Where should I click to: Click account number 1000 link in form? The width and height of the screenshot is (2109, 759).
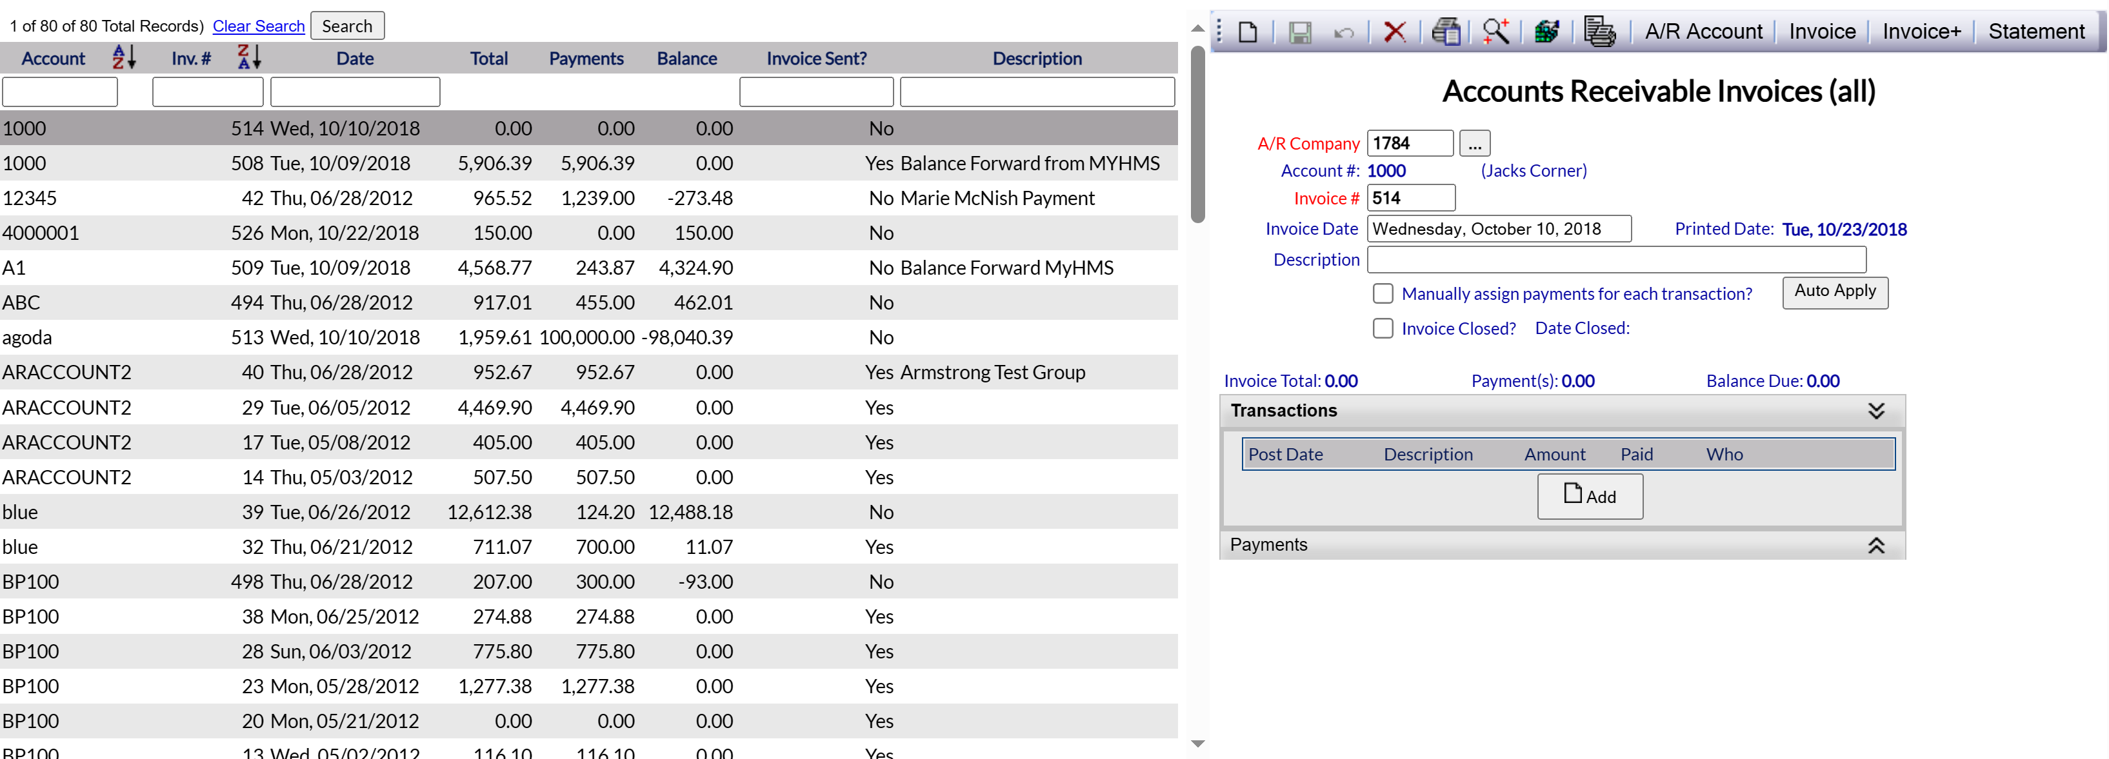(x=1386, y=171)
